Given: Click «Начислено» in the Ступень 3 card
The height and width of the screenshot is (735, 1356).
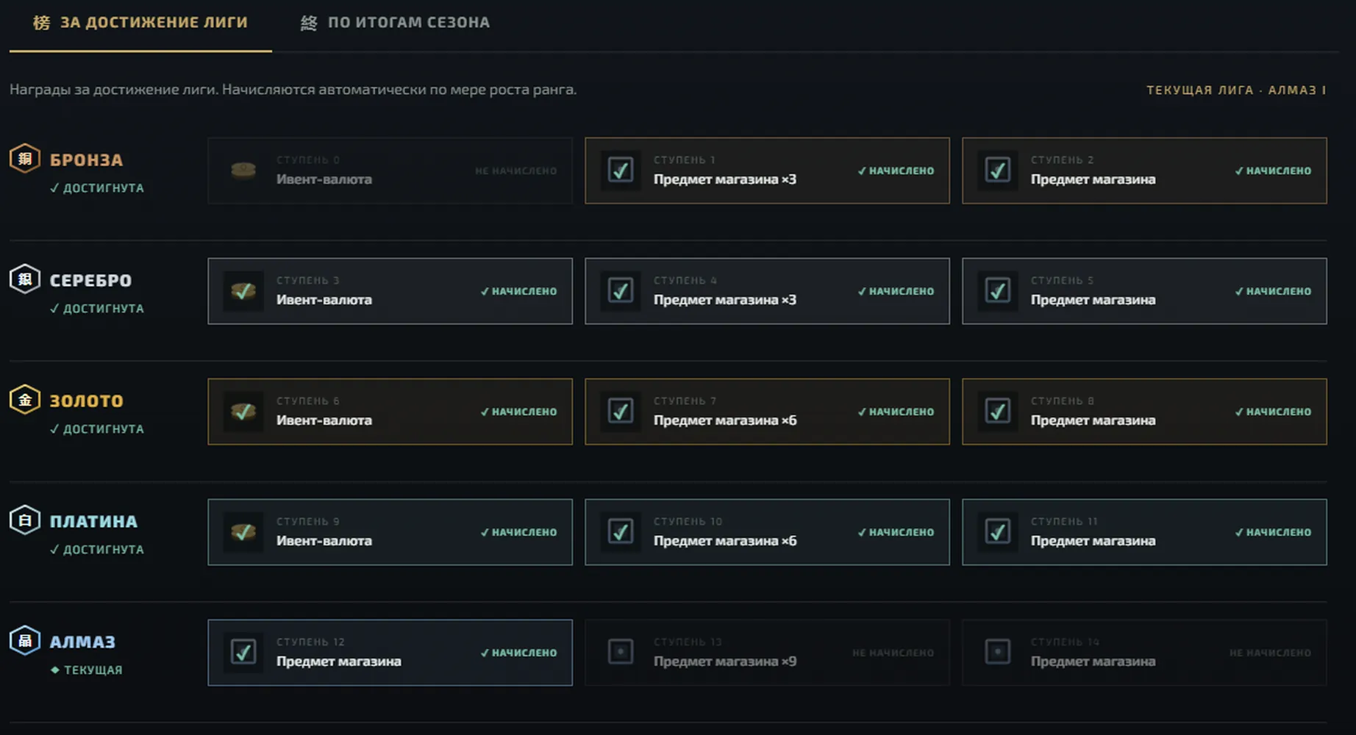Looking at the screenshot, I should [518, 291].
